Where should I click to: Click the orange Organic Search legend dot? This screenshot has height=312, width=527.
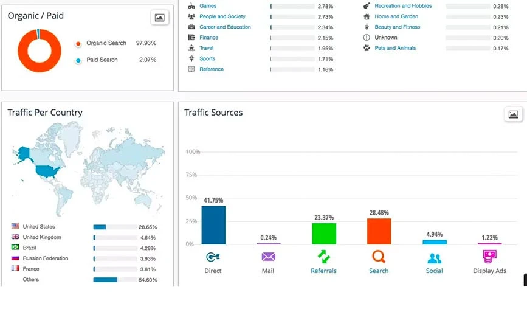tap(78, 43)
